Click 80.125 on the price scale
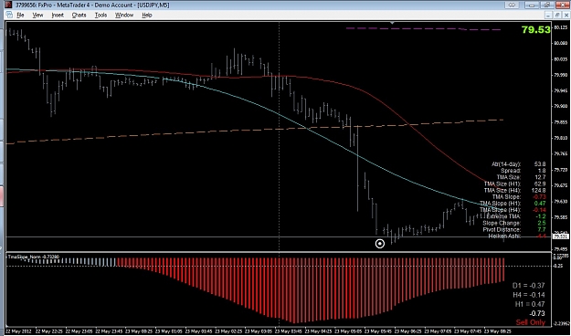 [x=560, y=27]
